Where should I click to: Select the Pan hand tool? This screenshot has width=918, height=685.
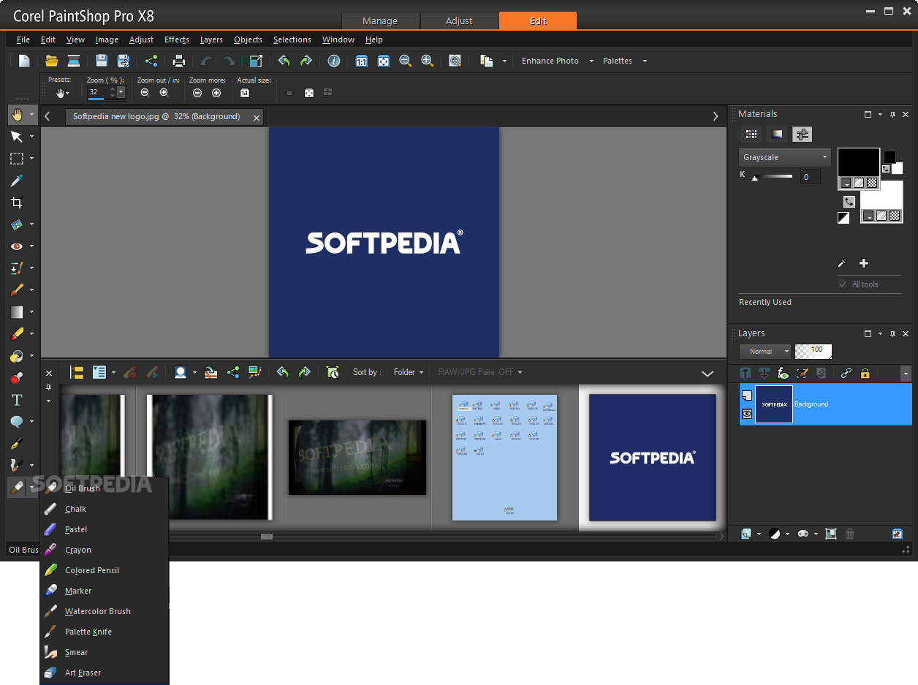tap(17, 115)
